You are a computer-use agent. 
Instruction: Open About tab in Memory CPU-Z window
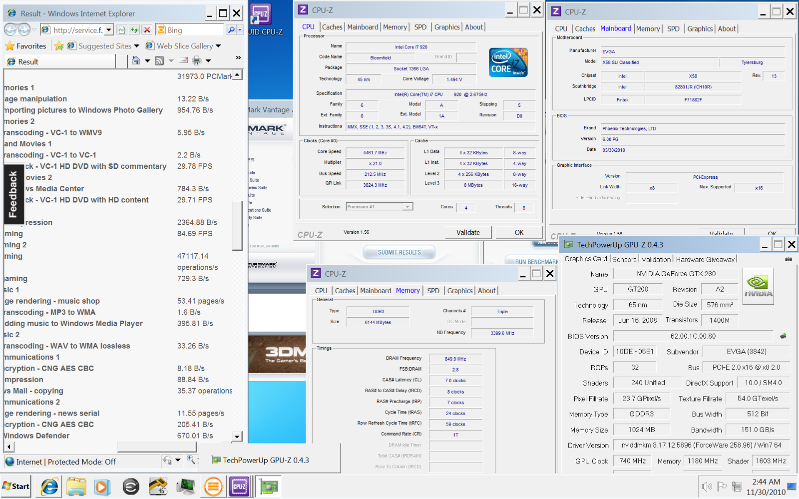click(486, 291)
